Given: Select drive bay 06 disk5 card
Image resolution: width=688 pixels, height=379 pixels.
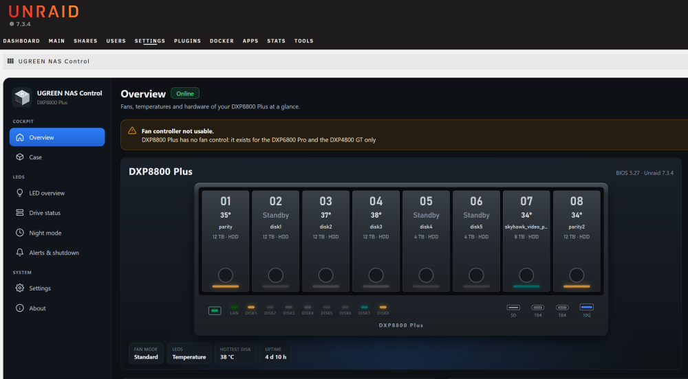Looking at the screenshot, I should pyautogui.click(x=476, y=241).
